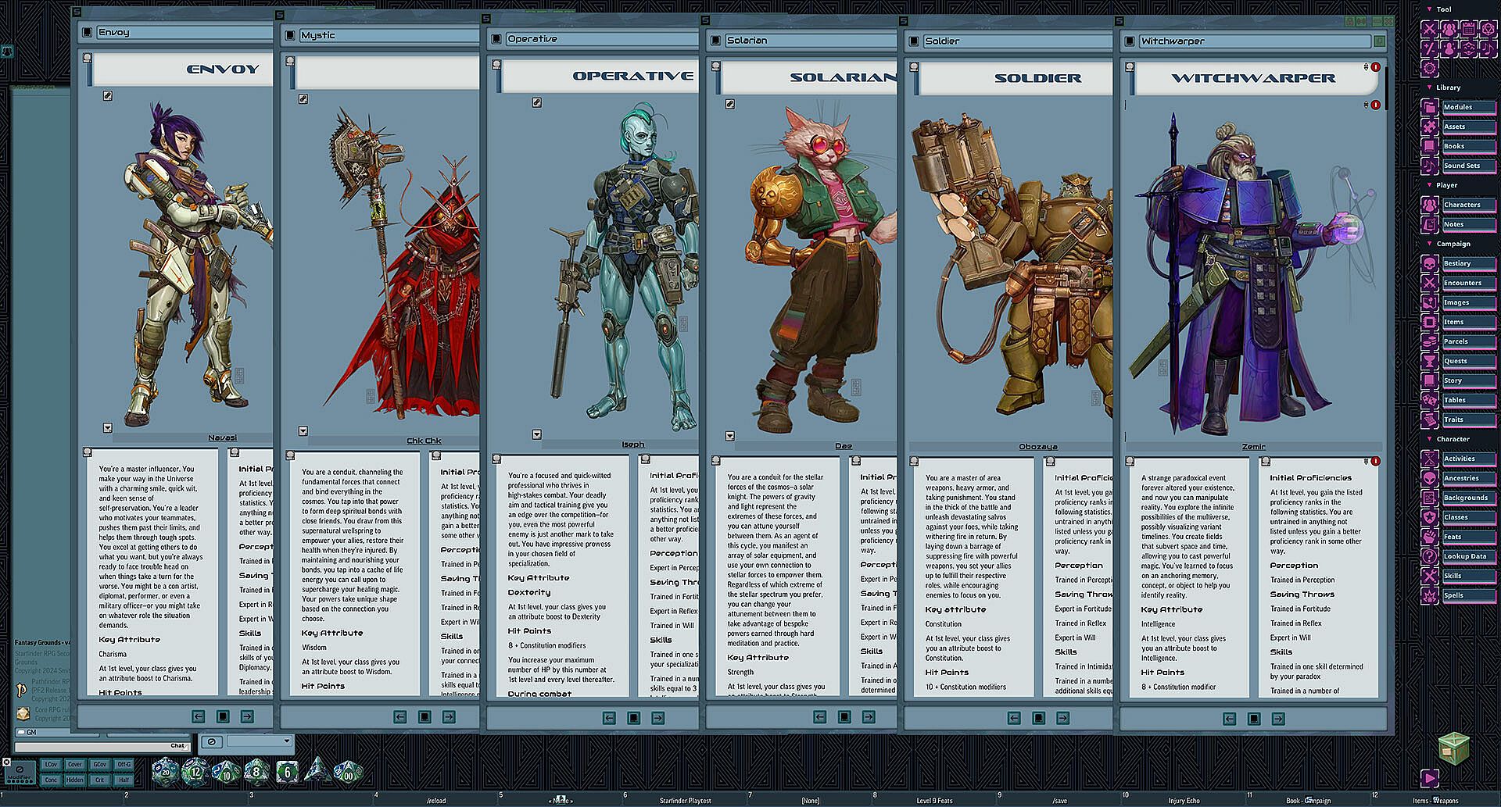This screenshot has width=1501, height=807.
Task: Collapse the Library sidebar section
Action: click(x=1430, y=87)
